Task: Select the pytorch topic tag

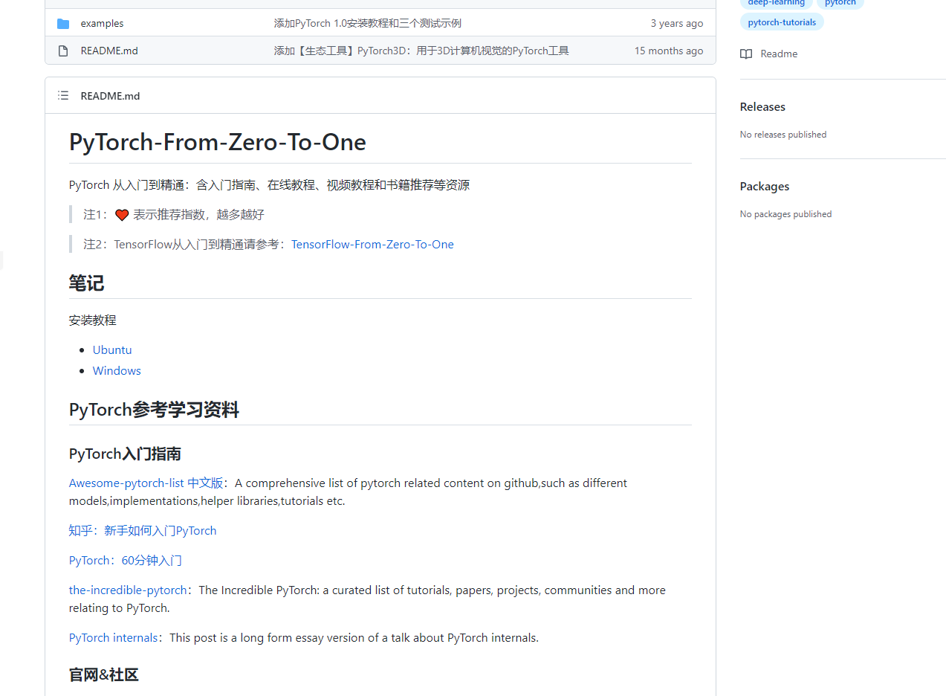Action: (x=840, y=3)
